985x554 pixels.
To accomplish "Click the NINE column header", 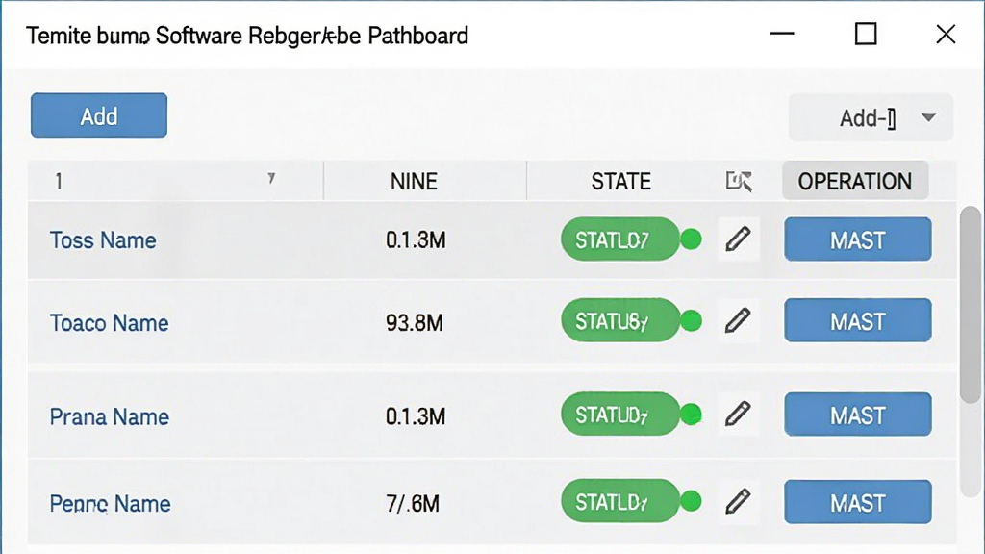I will (x=414, y=182).
